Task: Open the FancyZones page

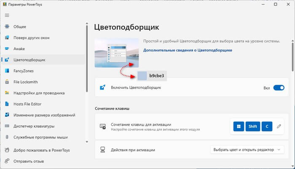Action: tap(24, 71)
